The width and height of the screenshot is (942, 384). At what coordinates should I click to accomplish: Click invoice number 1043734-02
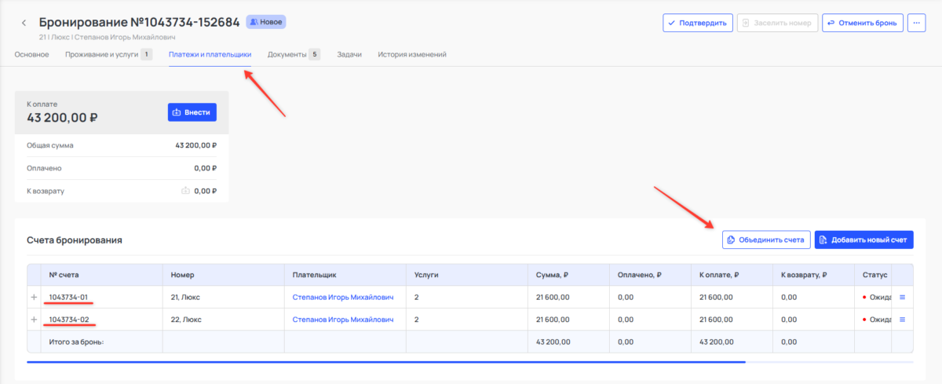pos(68,320)
